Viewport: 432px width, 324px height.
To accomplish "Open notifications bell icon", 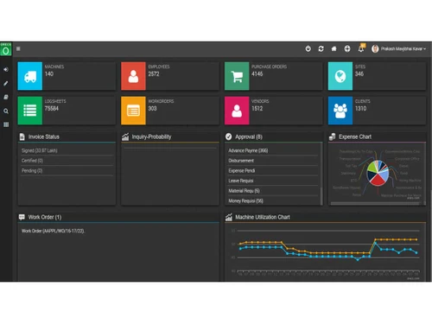I will pyautogui.click(x=361, y=48).
